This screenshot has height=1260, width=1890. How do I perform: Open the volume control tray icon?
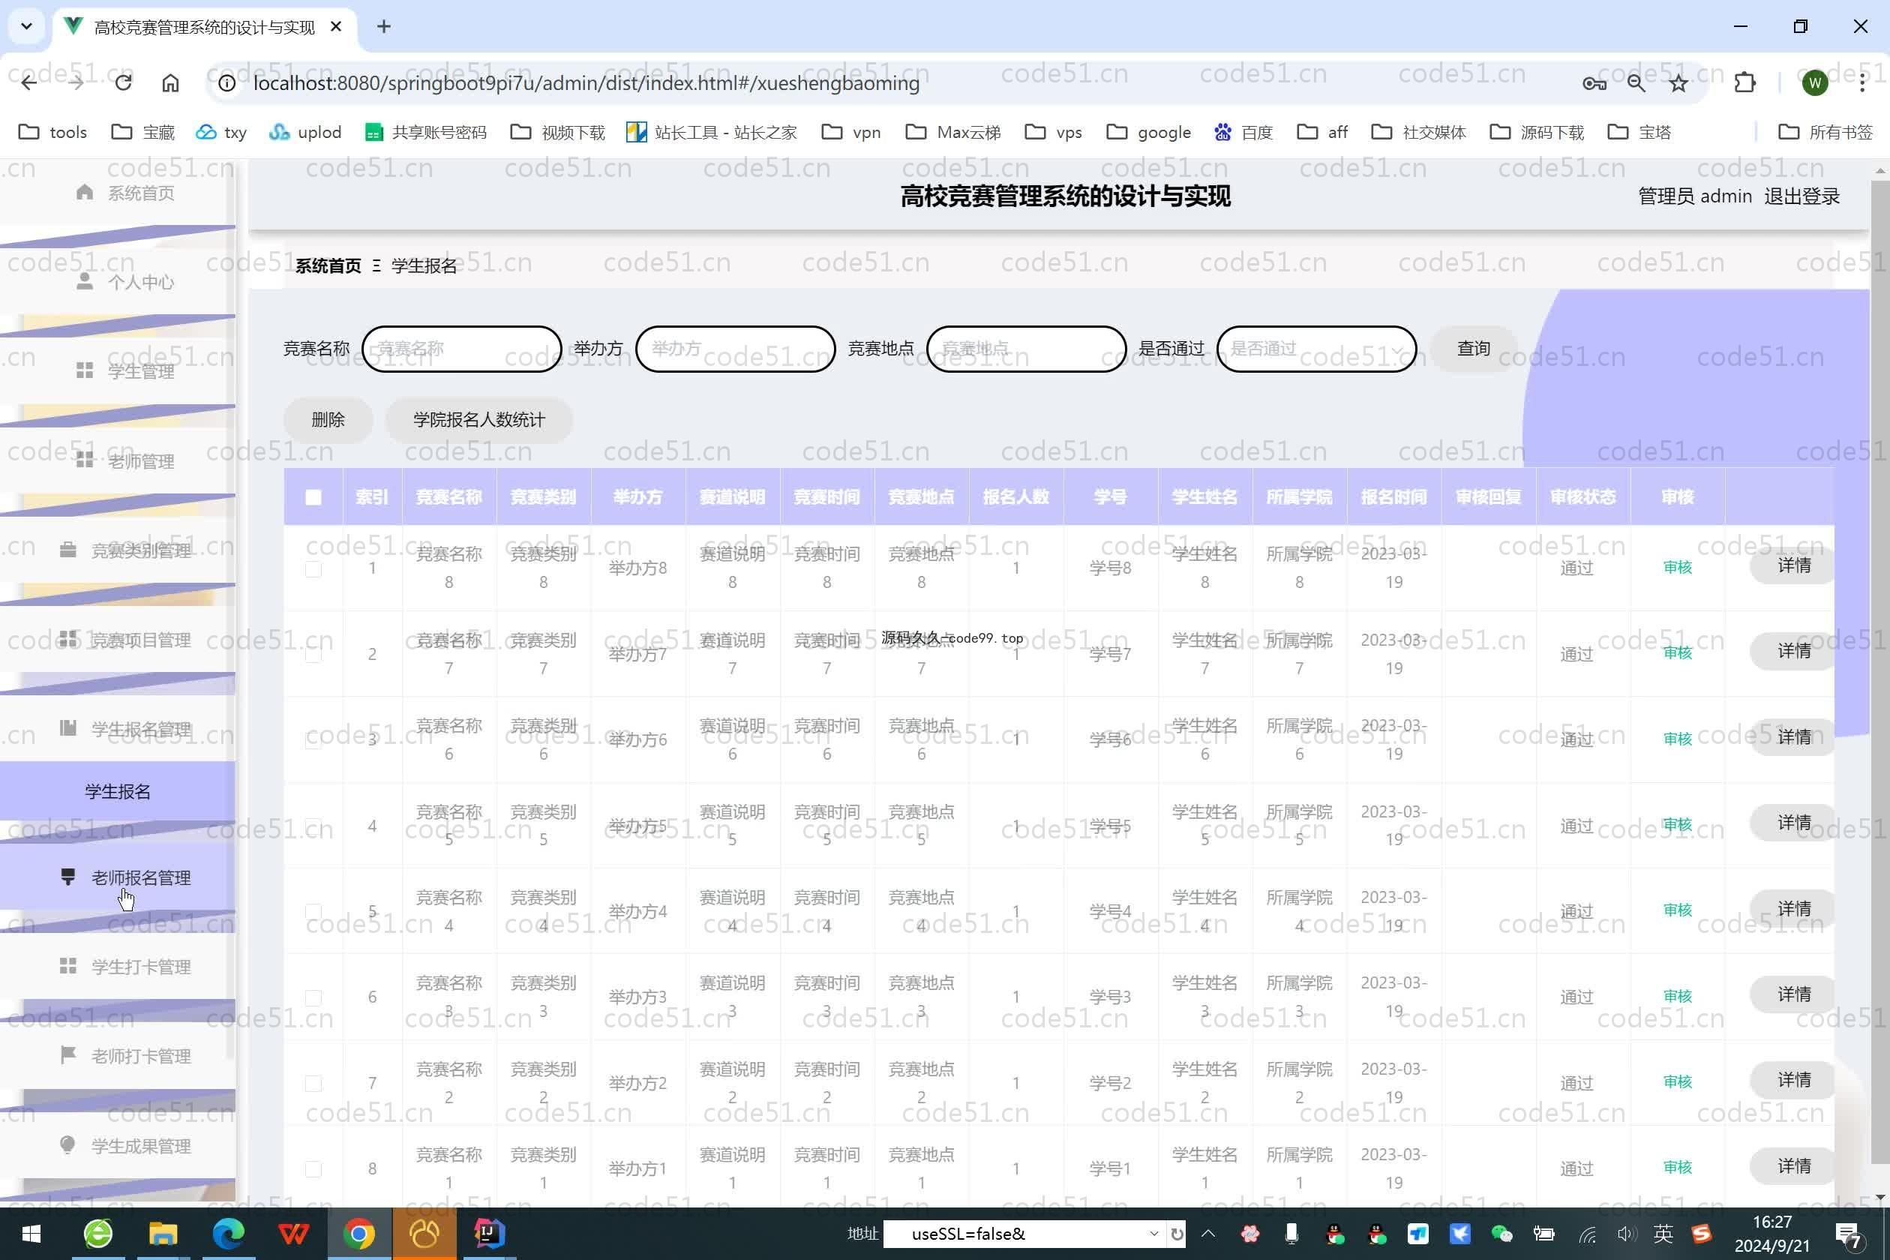click(x=1626, y=1234)
